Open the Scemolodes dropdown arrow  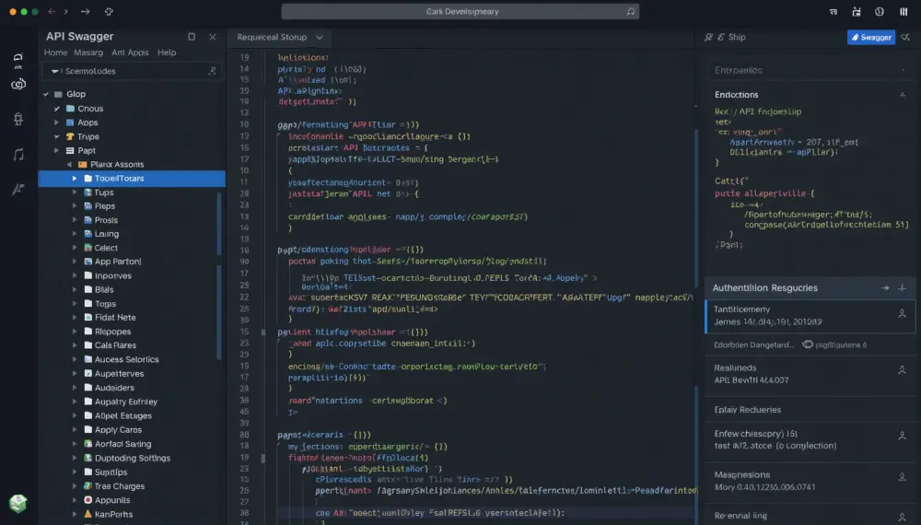54,71
